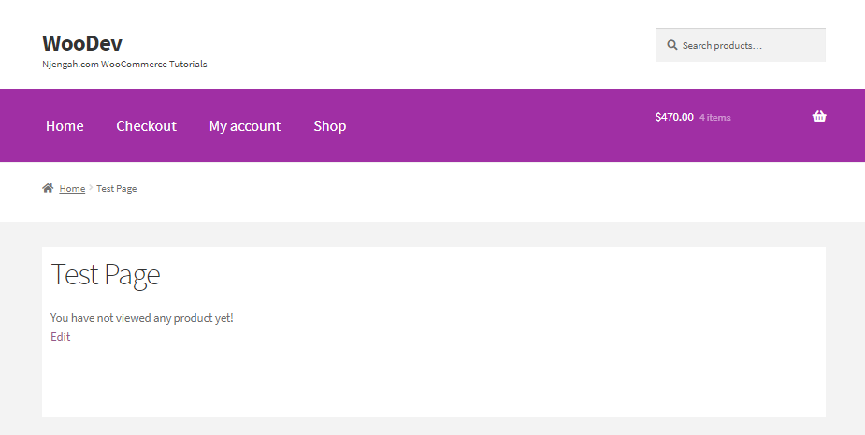
Task: Click the Njengah.com WooCommerce Tutorials tagline
Action: click(x=124, y=64)
